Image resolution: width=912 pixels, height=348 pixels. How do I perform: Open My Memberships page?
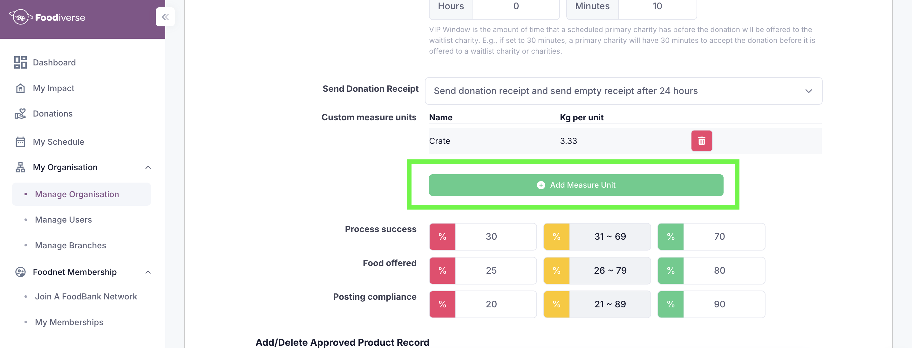click(69, 322)
